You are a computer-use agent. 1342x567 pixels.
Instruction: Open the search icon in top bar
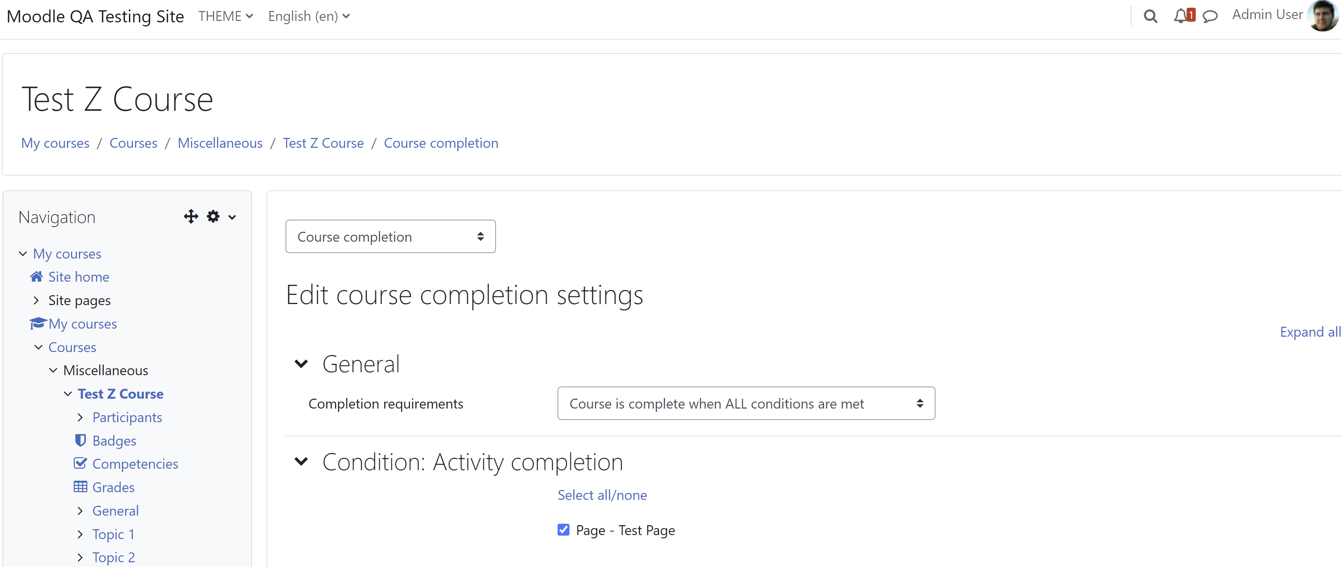click(x=1150, y=17)
